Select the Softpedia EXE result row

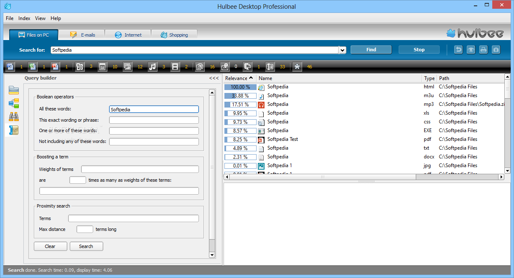[x=364, y=130]
